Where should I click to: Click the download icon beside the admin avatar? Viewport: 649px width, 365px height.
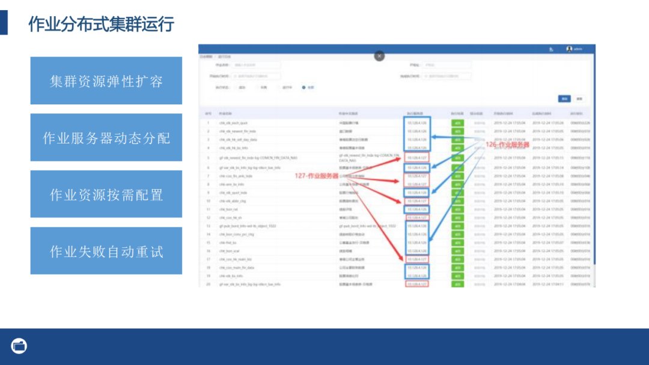(551, 49)
